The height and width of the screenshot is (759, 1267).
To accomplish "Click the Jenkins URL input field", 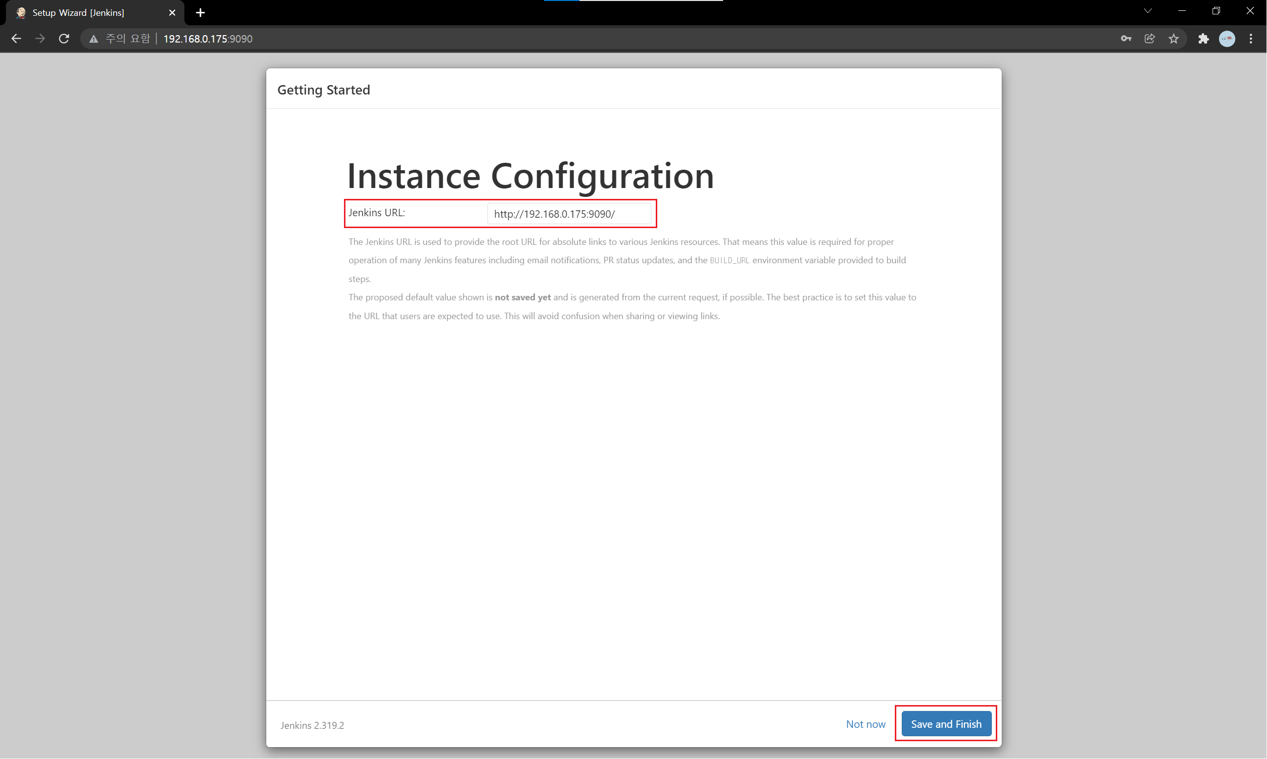I will pyautogui.click(x=569, y=214).
